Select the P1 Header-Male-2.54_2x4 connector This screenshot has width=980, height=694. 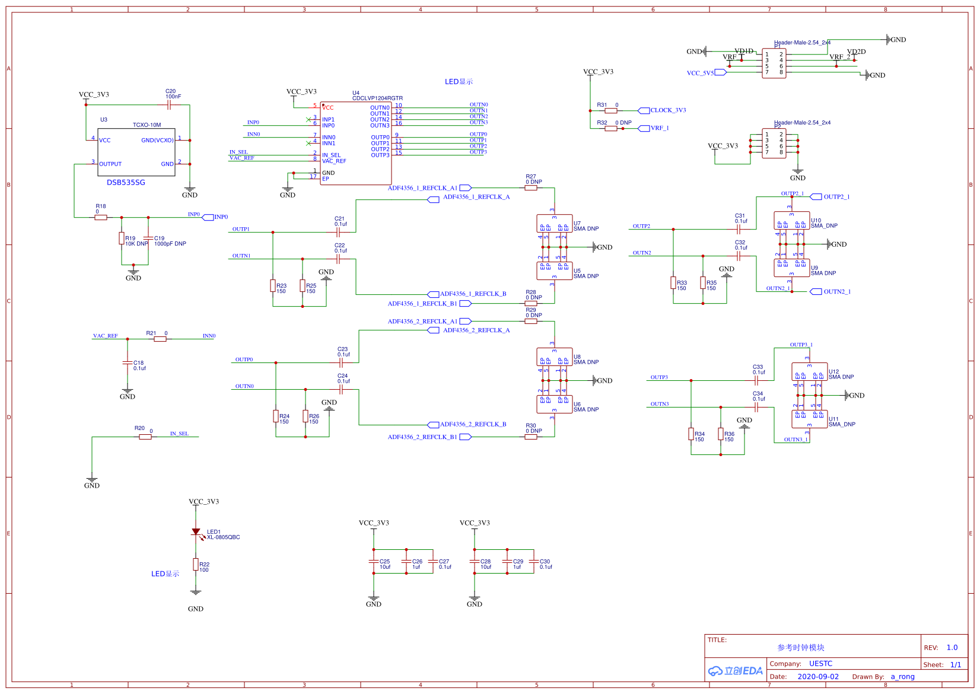click(774, 63)
